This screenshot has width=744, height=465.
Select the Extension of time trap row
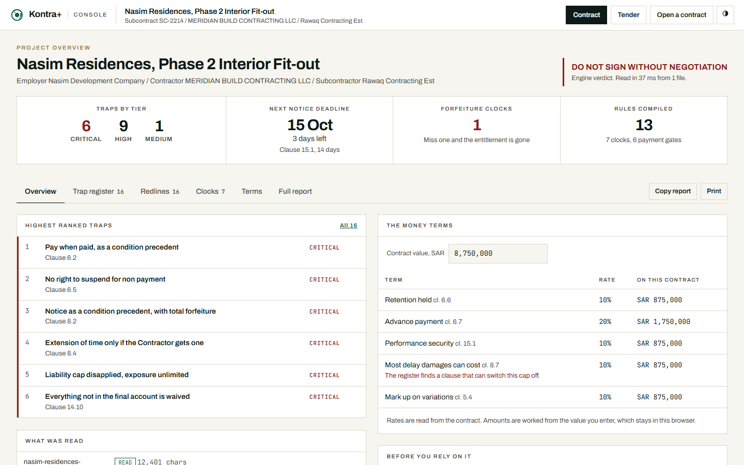click(192, 348)
